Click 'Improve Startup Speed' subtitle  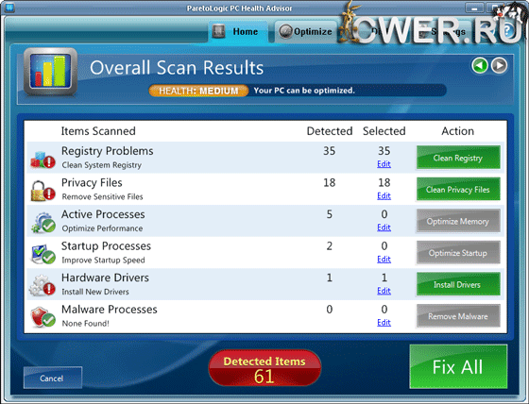(103, 260)
